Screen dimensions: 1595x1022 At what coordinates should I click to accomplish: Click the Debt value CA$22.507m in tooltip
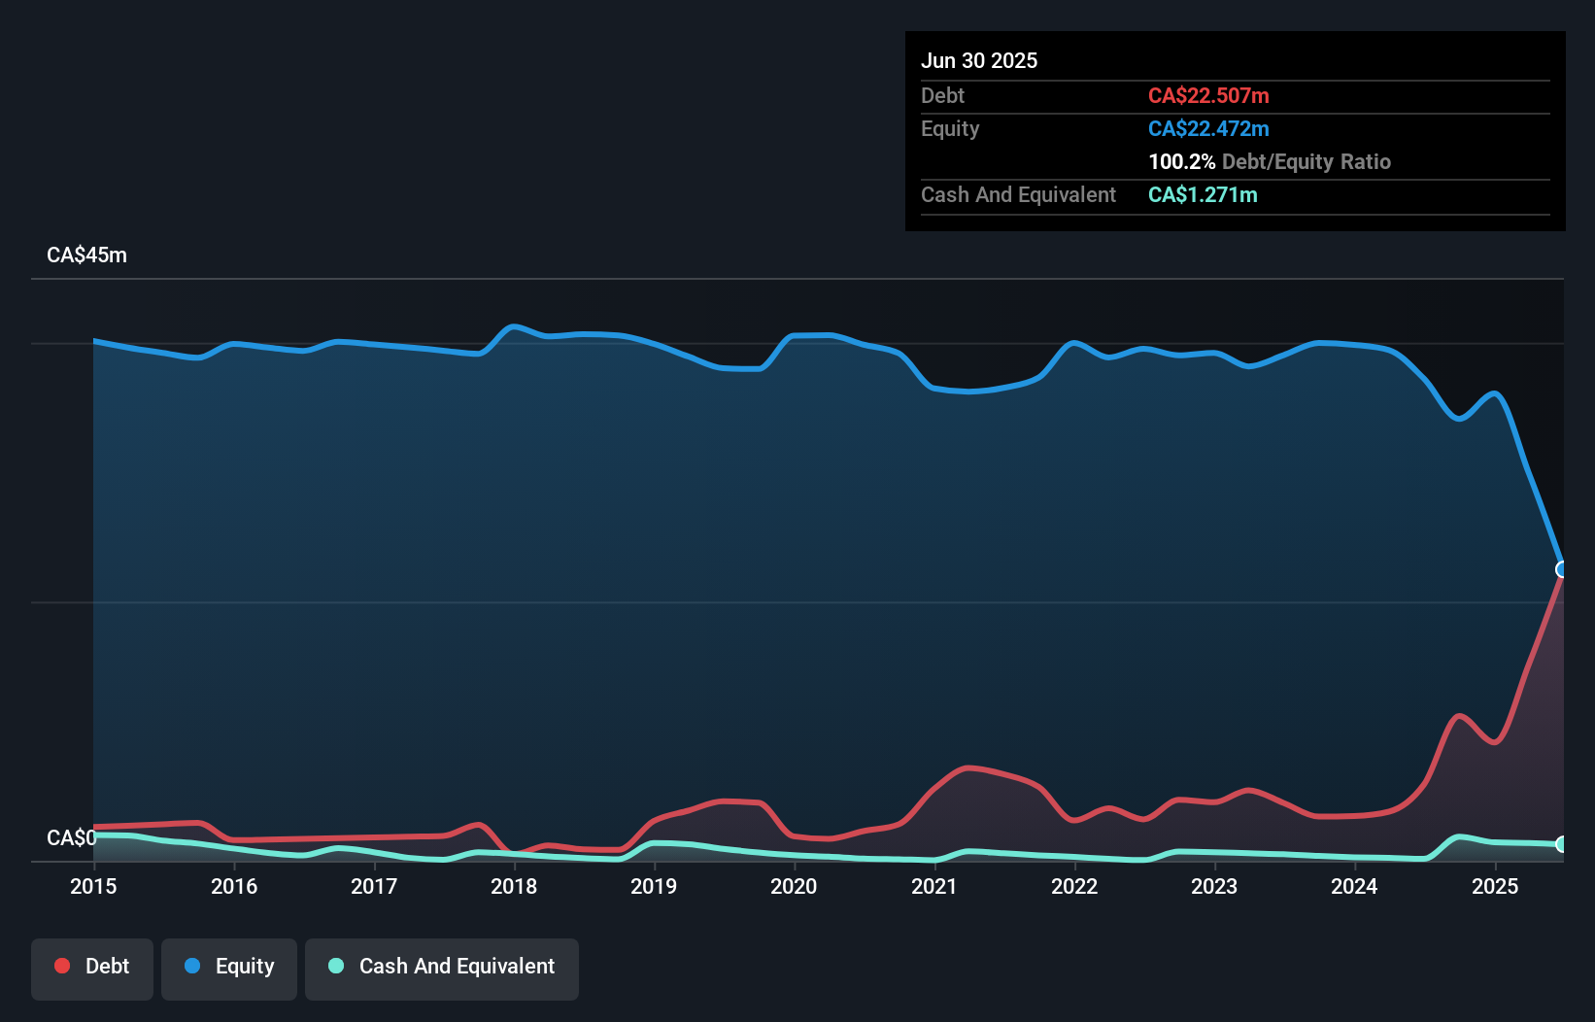(x=1208, y=95)
